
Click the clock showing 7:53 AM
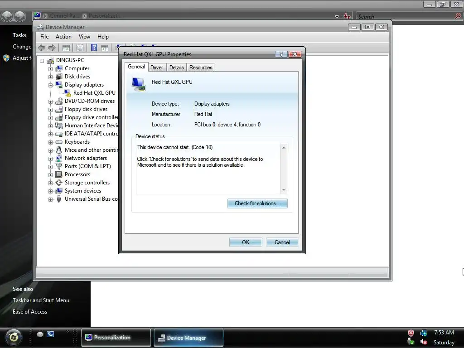444,333
